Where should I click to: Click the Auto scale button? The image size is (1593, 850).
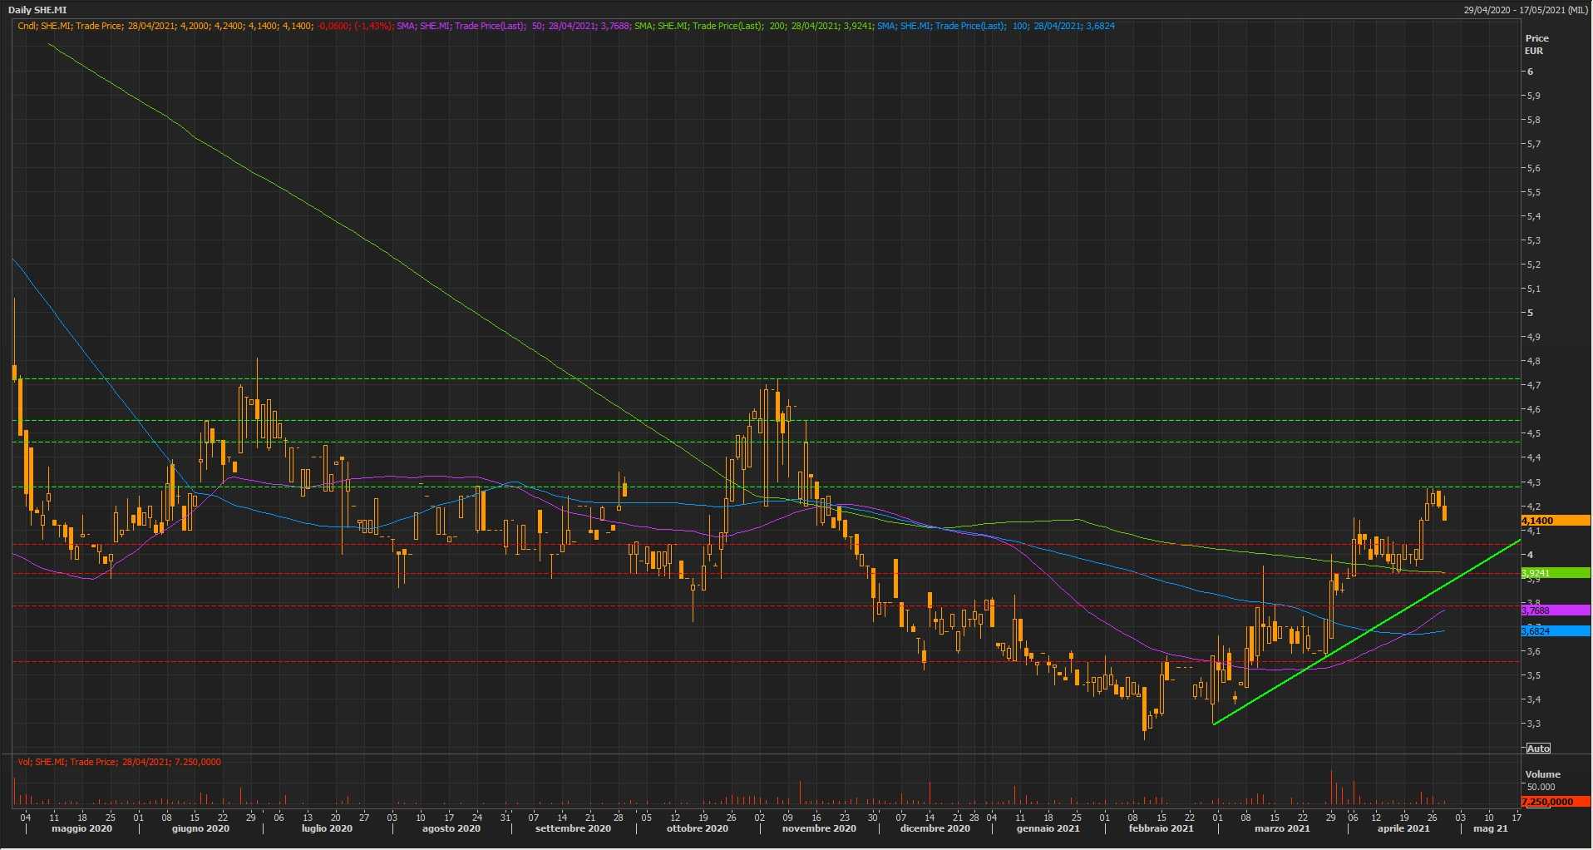pos(1538,749)
